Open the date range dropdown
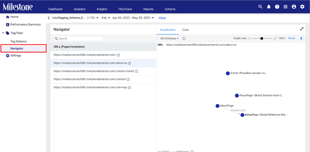Viewport: 310px width, 152px height. tap(133, 18)
